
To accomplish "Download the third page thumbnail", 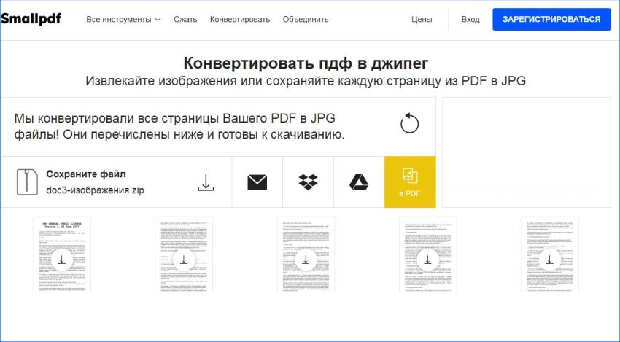I will click(x=306, y=260).
